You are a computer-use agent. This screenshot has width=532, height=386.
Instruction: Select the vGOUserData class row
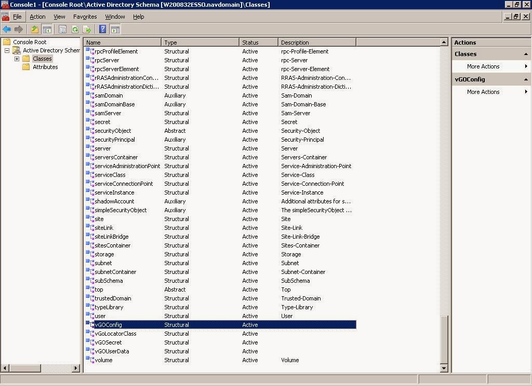pos(220,351)
